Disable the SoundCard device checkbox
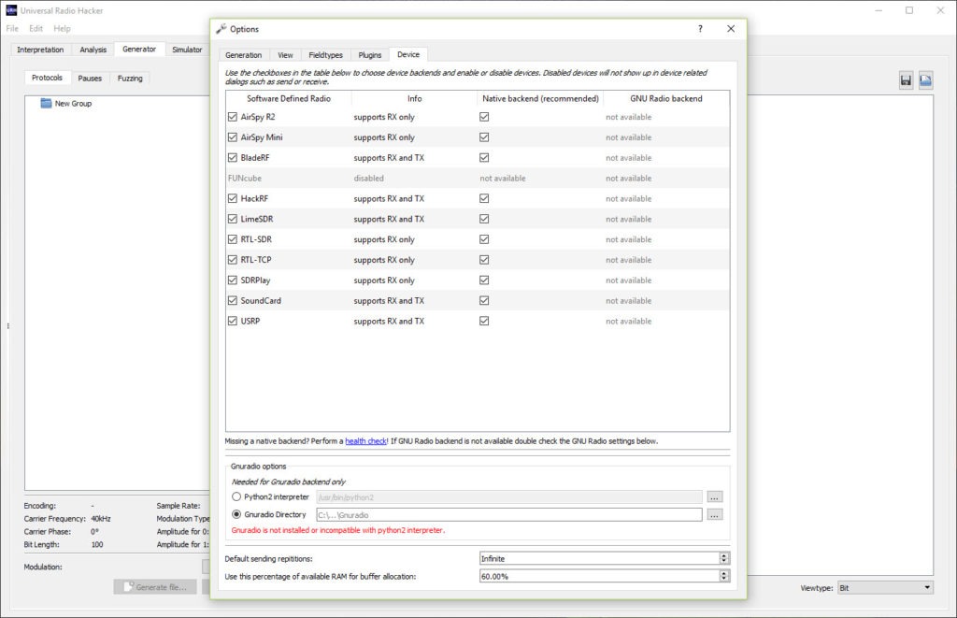 coord(233,300)
